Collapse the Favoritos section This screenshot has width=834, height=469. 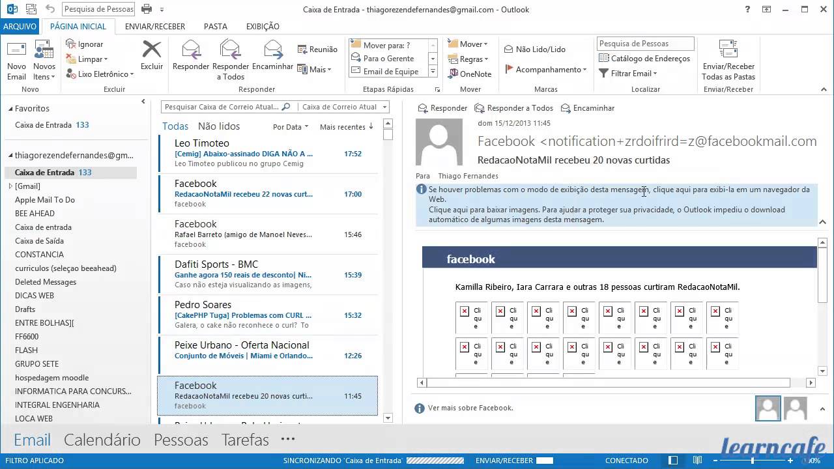point(10,109)
